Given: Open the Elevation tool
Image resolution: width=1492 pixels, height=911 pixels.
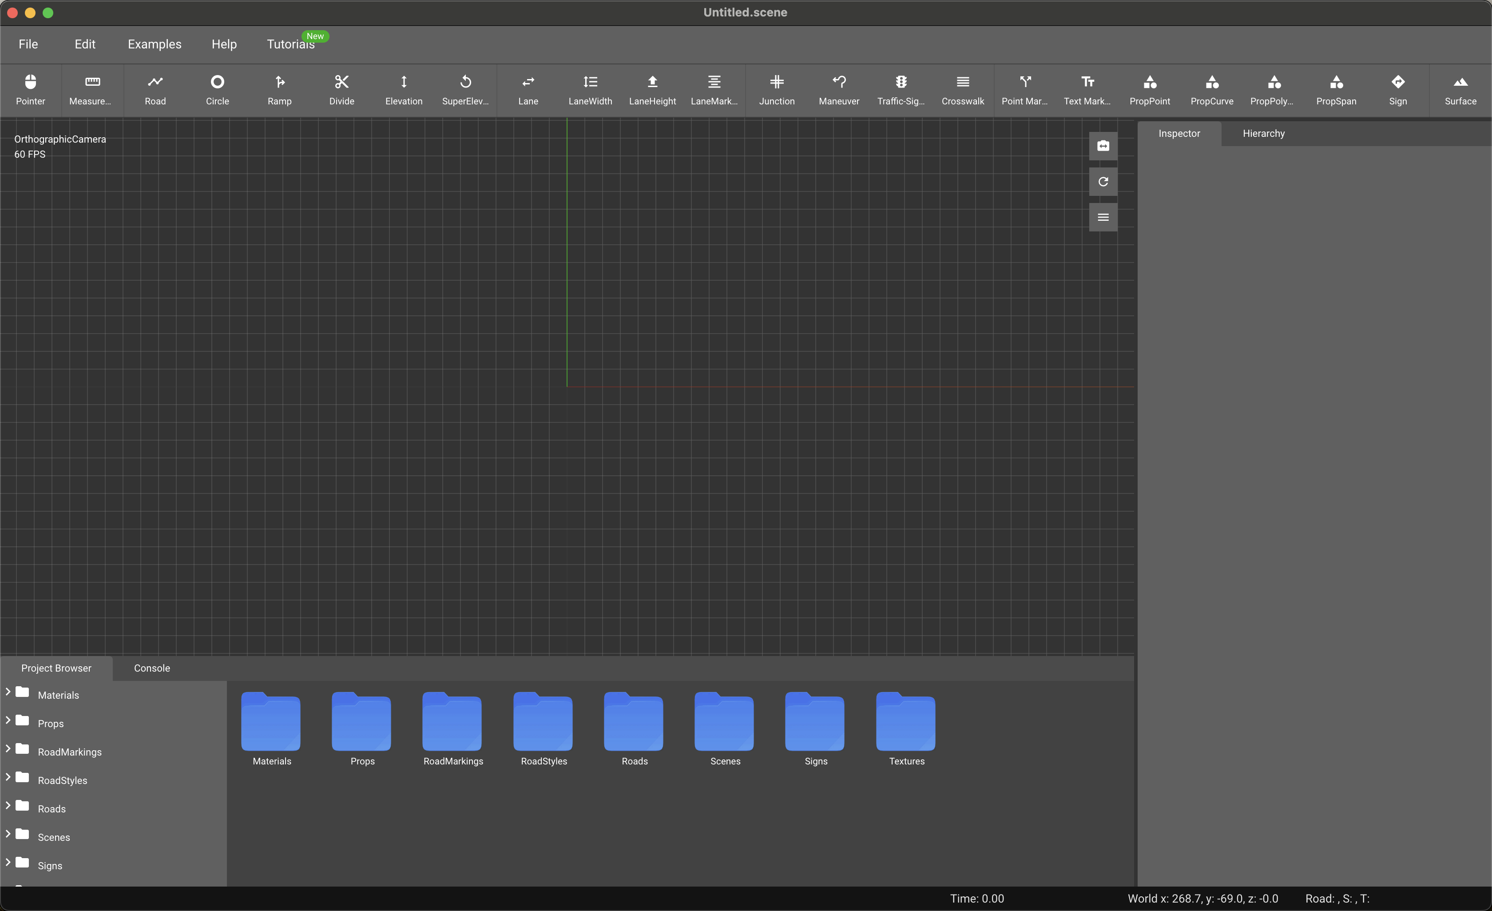Looking at the screenshot, I should pyautogui.click(x=404, y=90).
